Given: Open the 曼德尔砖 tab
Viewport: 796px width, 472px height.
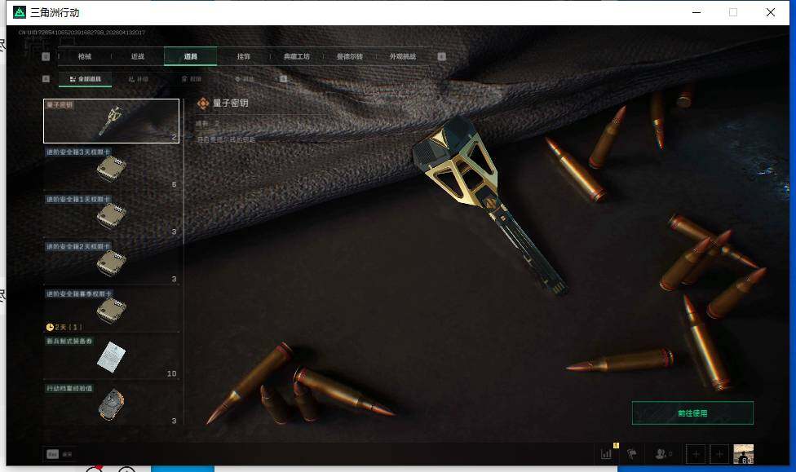Looking at the screenshot, I should point(349,56).
